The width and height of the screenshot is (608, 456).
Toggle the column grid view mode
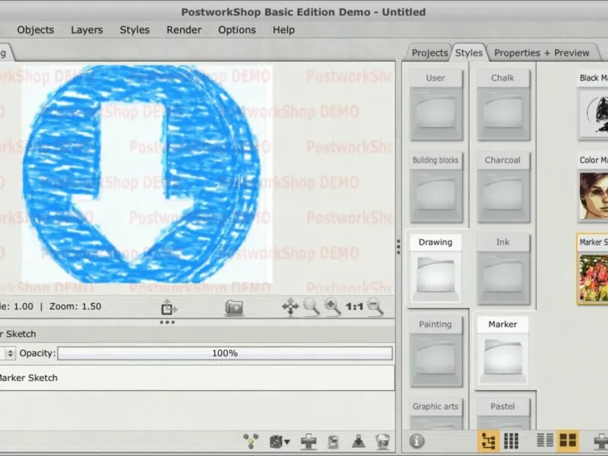pyautogui.click(x=511, y=441)
